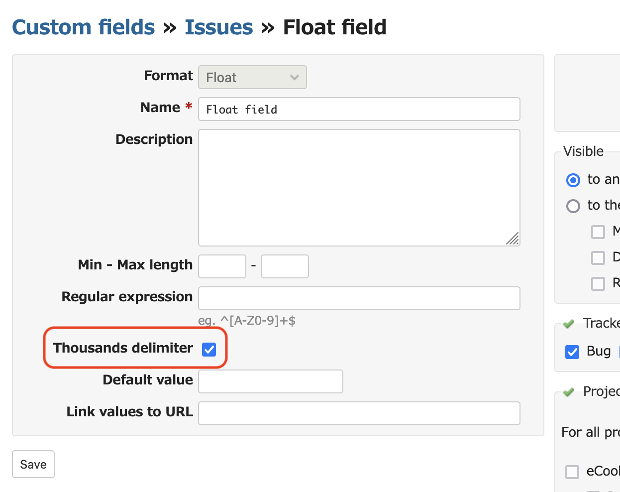Check the eCookbook project checkbox
This screenshot has width=620, height=492.
[572, 472]
